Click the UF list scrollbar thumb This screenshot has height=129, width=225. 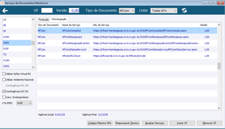[x=33, y=43]
